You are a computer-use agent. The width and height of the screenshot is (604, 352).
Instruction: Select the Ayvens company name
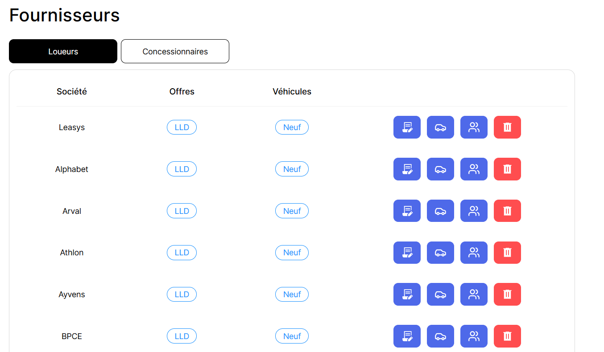tap(72, 295)
